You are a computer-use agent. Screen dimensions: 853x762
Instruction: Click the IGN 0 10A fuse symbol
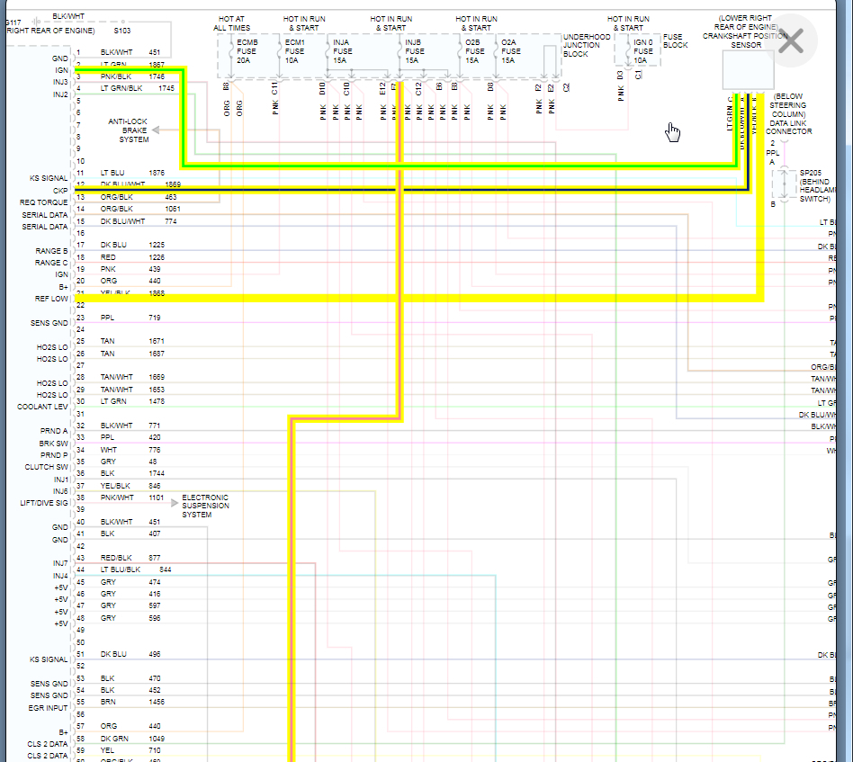coord(628,51)
